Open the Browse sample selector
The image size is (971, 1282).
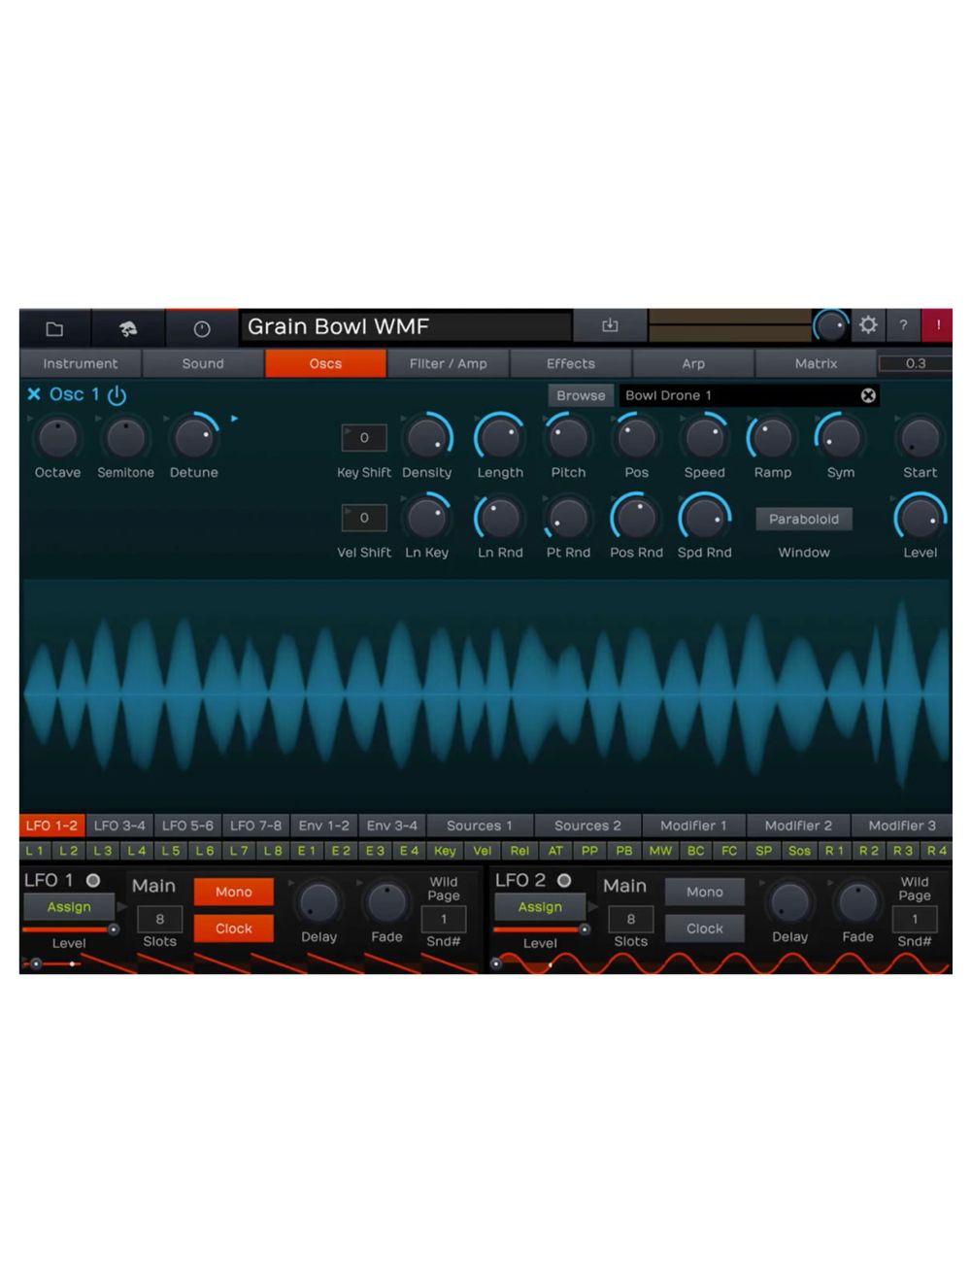580,395
